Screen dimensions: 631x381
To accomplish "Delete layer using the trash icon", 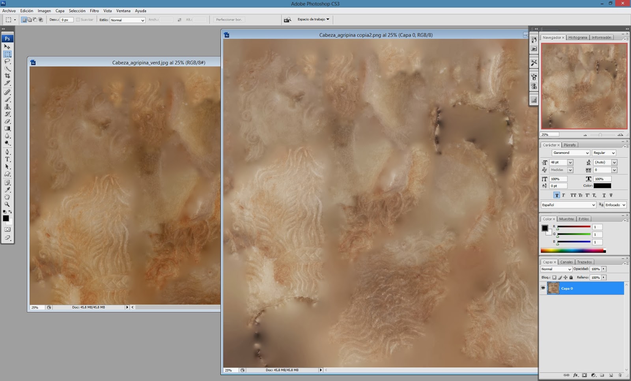I will tap(620, 375).
